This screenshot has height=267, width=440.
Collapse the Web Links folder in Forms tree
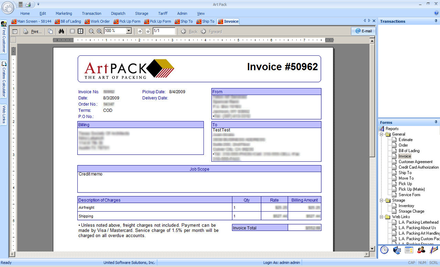coord(381,217)
